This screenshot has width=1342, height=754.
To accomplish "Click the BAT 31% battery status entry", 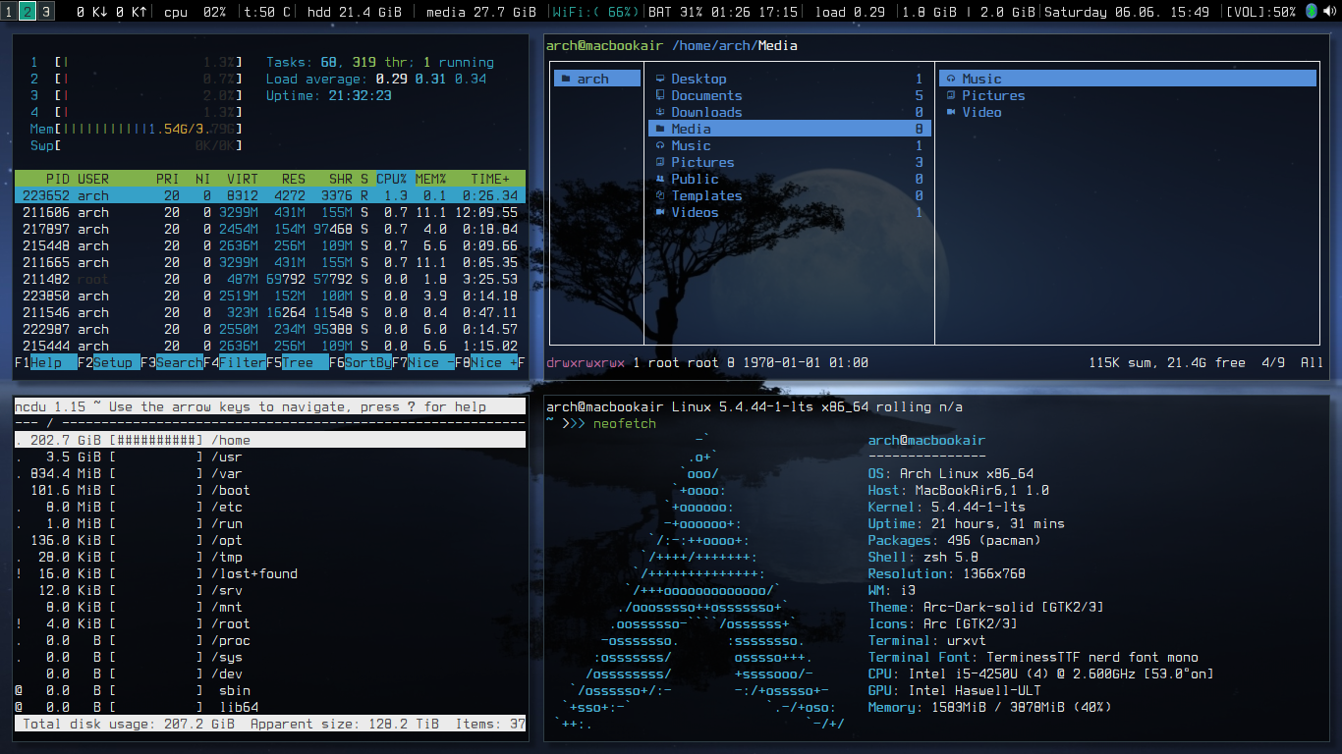I will (x=724, y=12).
